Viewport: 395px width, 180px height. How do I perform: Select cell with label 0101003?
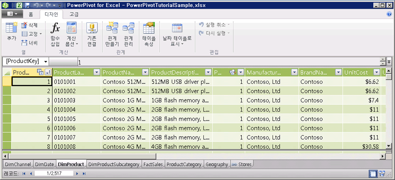coord(77,100)
